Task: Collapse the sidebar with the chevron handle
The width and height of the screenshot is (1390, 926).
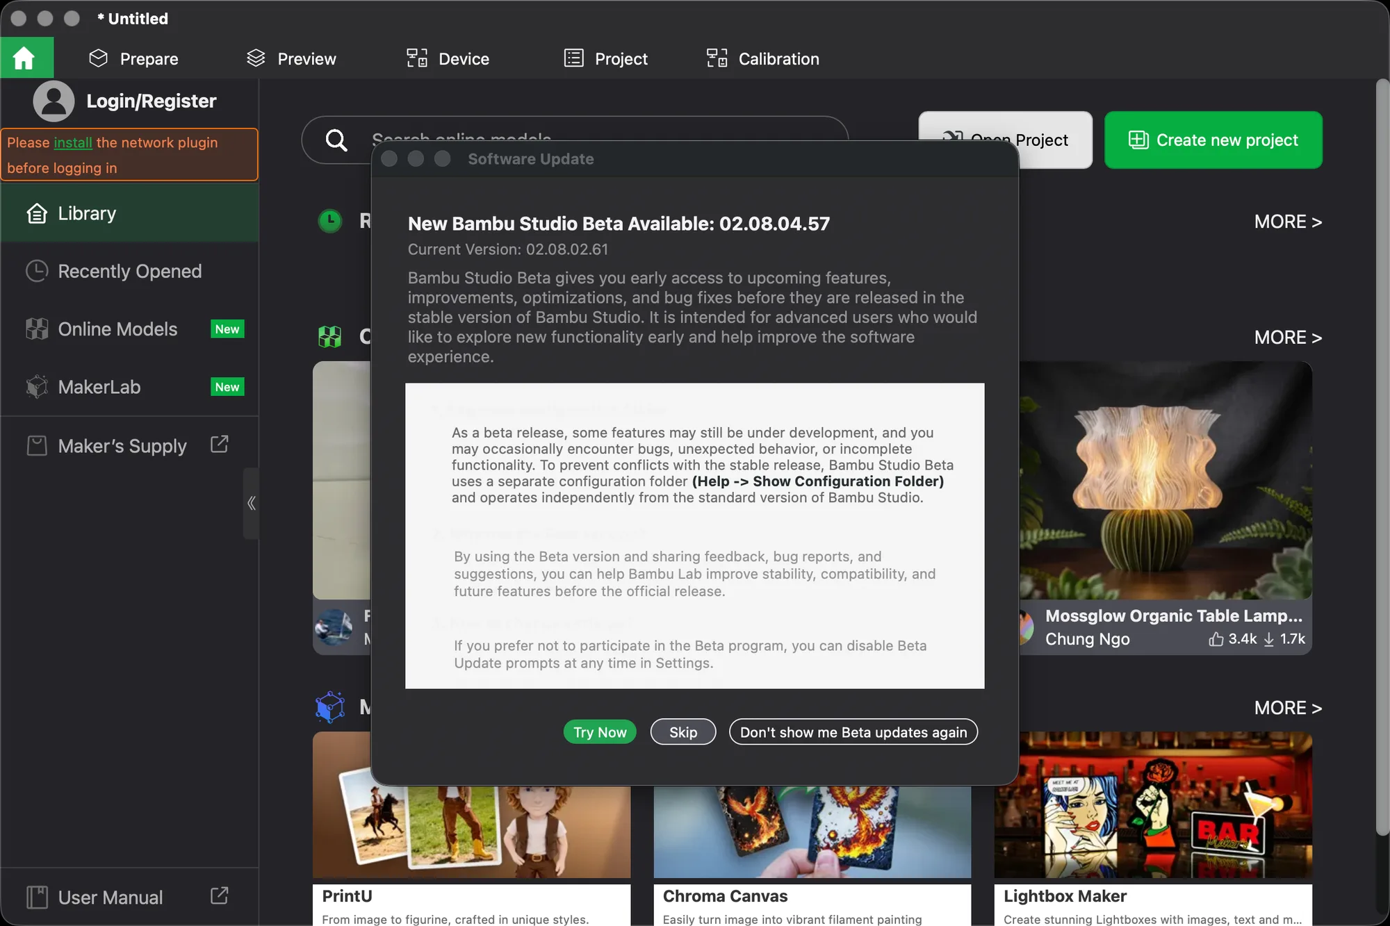Action: (251, 503)
